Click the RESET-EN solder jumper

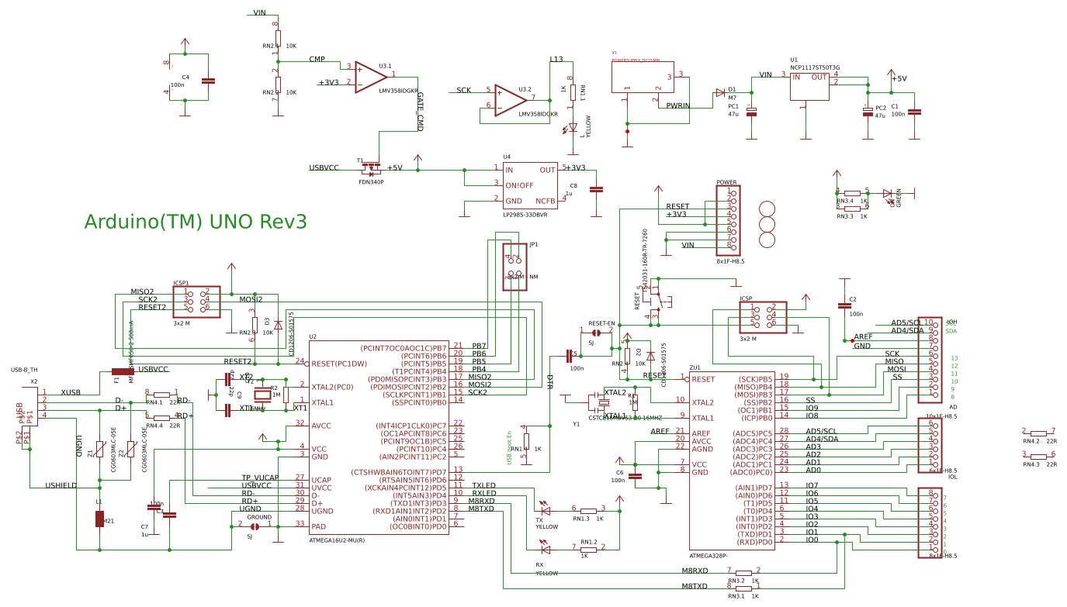point(597,333)
